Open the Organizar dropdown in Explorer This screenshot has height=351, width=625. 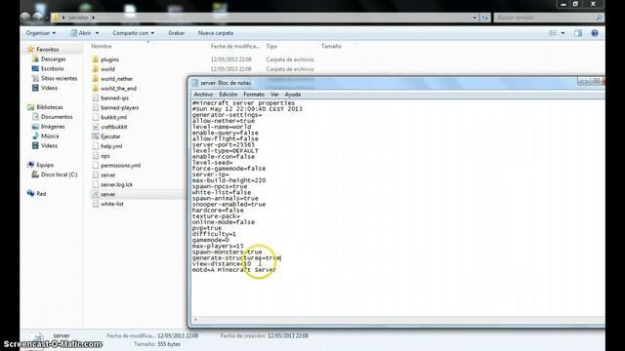click(x=41, y=33)
